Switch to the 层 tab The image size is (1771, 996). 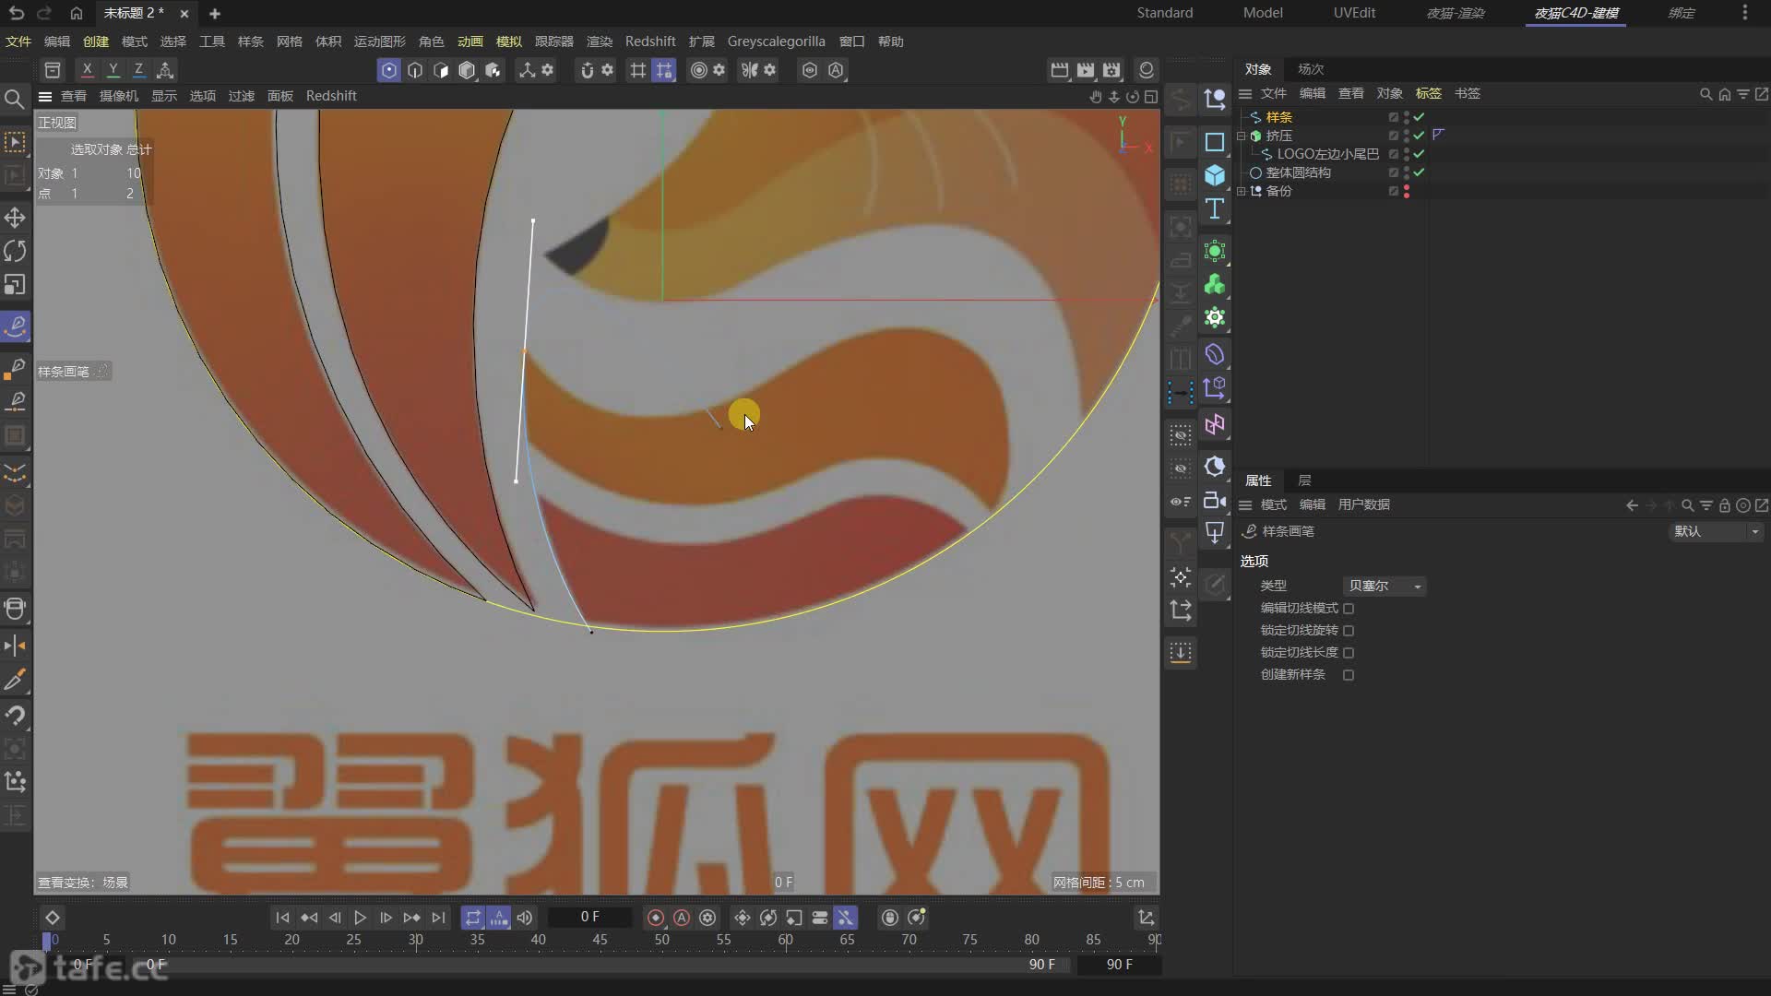point(1304,480)
